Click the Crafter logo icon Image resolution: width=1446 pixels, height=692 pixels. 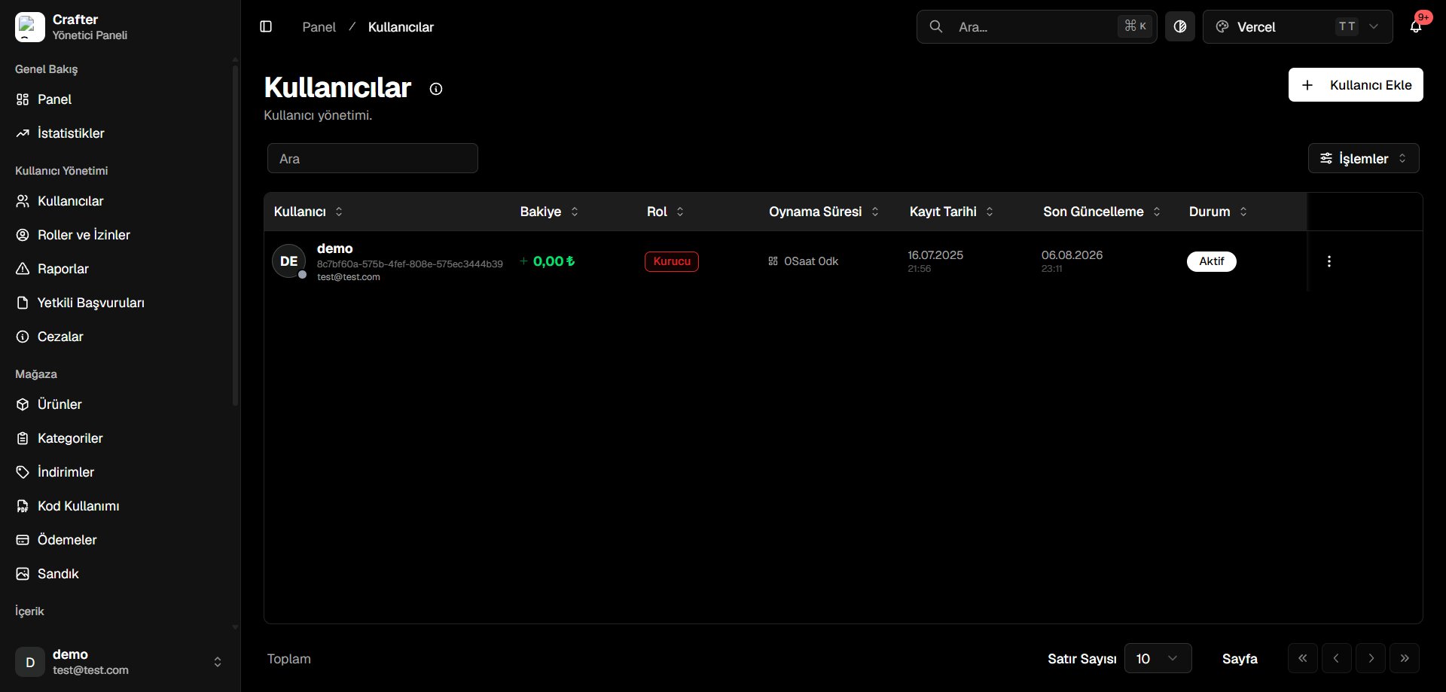[29, 27]
